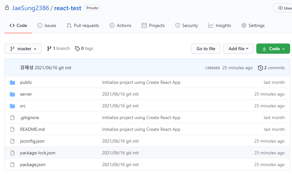
Task: Click the README.md file icon
Action: click(x=12, y=129)
